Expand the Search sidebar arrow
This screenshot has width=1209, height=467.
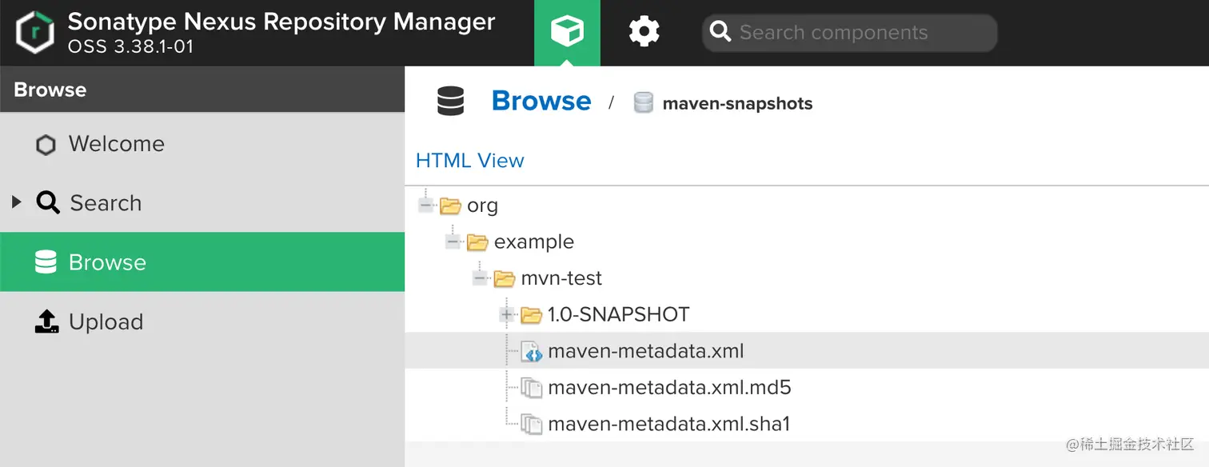[x=17, y=202]
